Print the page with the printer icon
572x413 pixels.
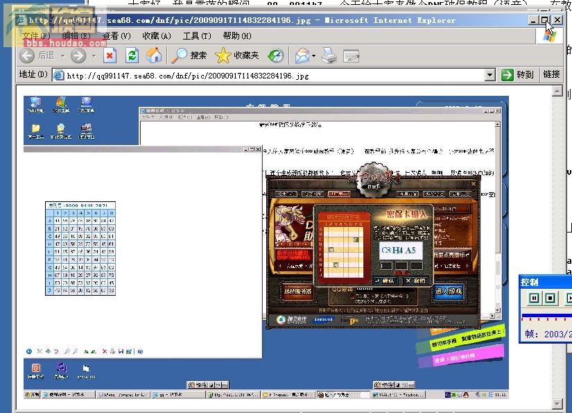click(329, 56)
